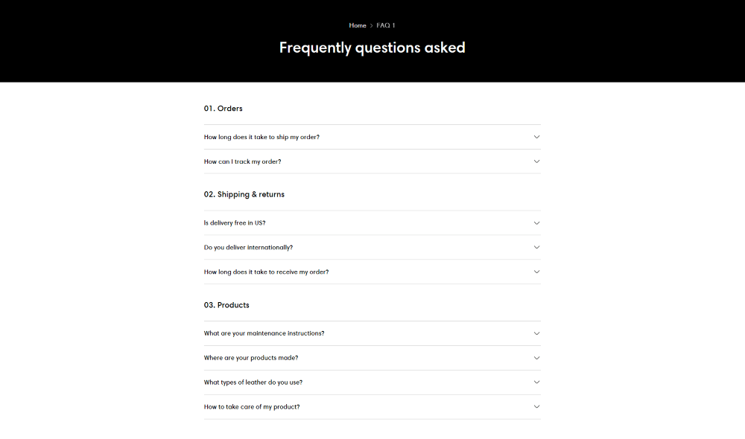Click chevron icon next to 'How can I track my order?'
745x439 pixels.
coord(536,161)
